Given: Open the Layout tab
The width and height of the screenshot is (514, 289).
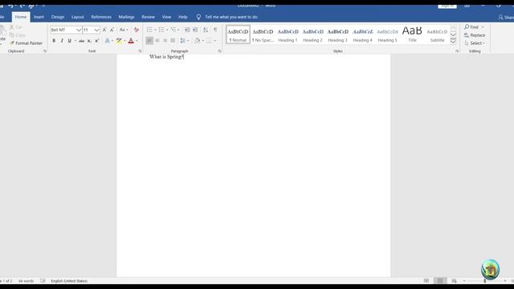Looking at the screenshot, I should tap(78, 17).
